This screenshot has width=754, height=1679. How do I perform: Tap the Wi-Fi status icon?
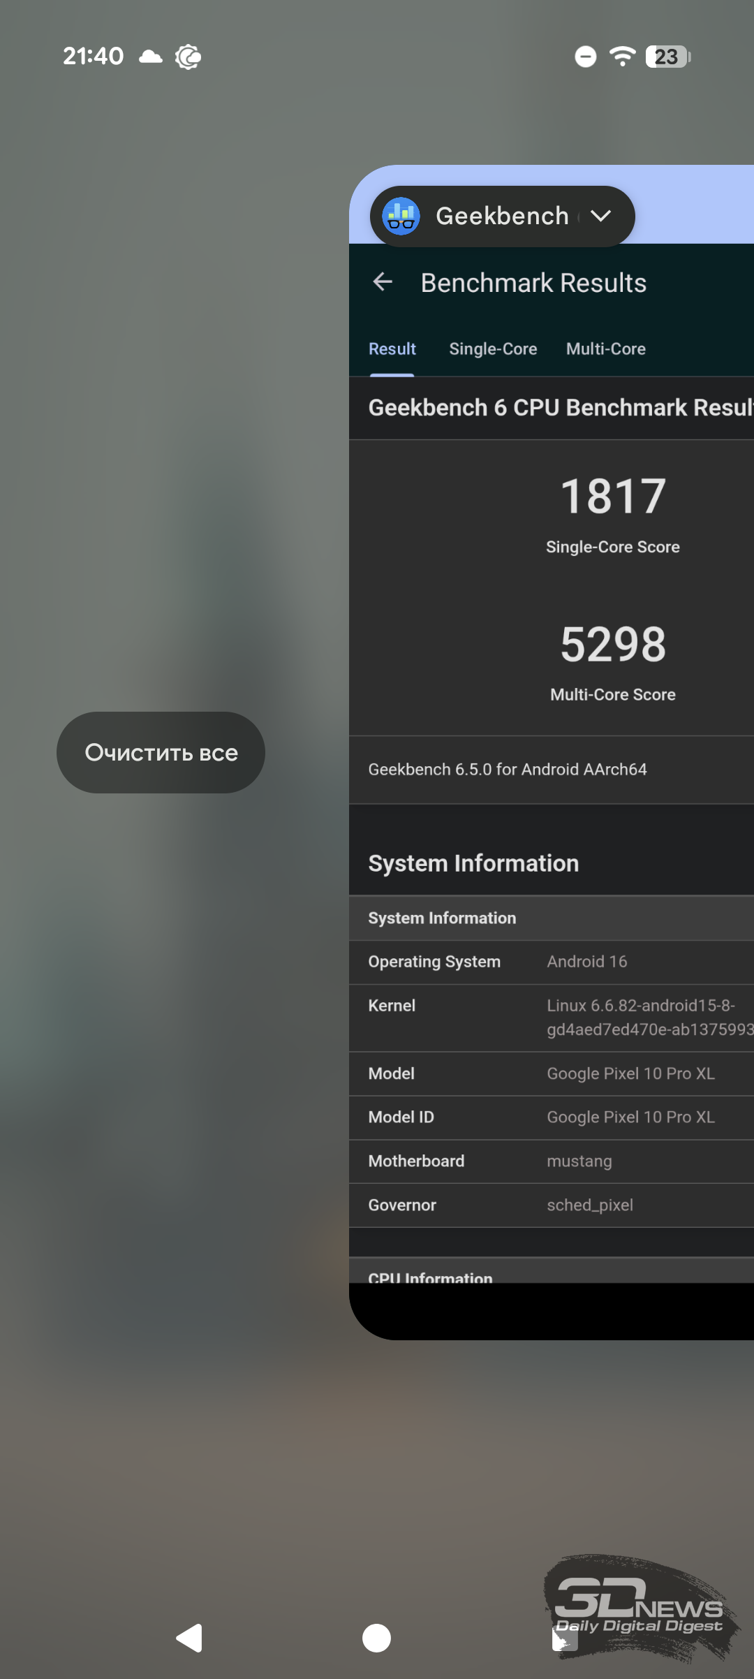[x=621, y=57]
